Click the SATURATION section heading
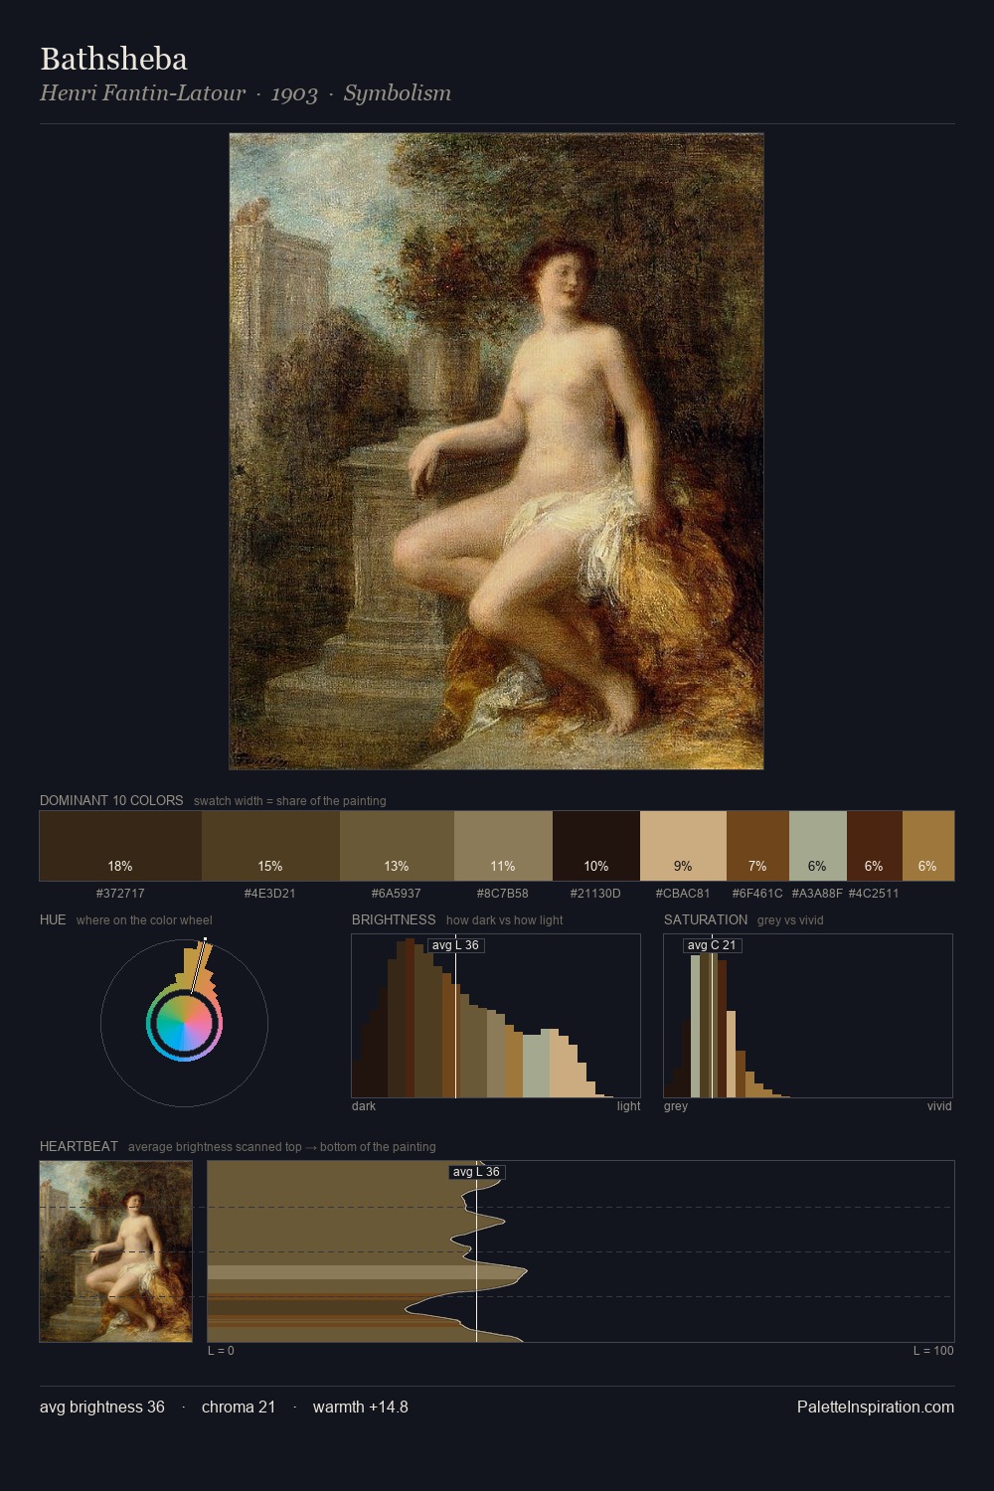 706,919
